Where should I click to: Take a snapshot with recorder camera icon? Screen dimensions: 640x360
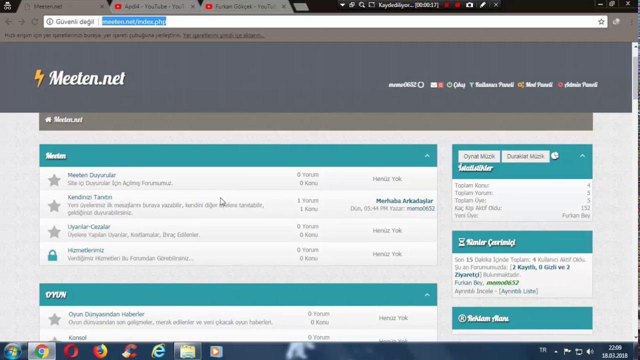click(x=469, y=4)
